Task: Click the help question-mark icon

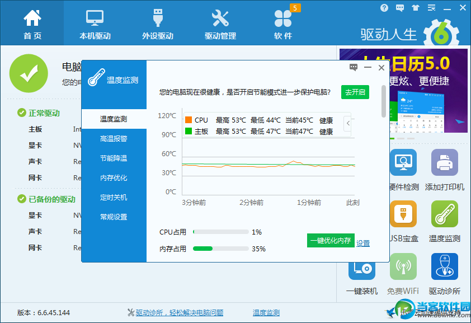Action: (384, 8)
